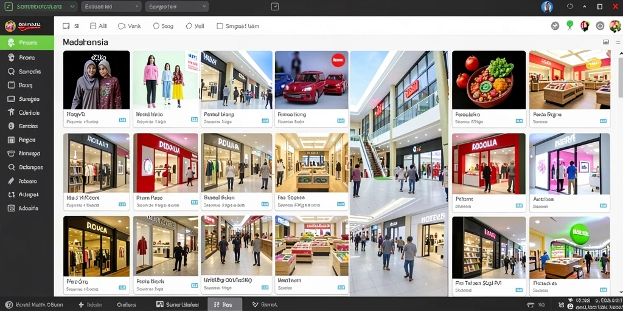Click the mail icon in bottom status bar
The width and height of the screenshot is (623, 311).
(531, 305)
